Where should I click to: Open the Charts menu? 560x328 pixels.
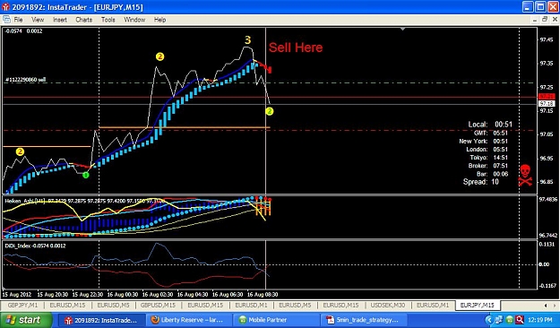[84, 20]
